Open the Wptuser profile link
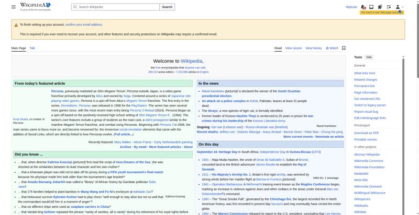Screen dimensions: 419x215 point(351,7)
